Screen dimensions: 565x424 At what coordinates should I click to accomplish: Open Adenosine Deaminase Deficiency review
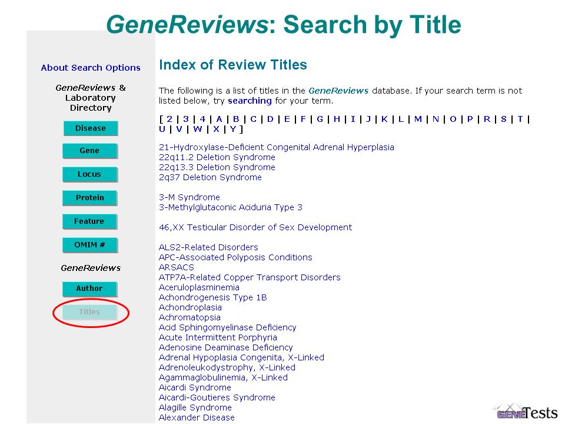(226, 347)
